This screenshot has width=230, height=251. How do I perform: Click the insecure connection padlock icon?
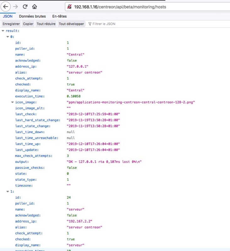[70, 7]
